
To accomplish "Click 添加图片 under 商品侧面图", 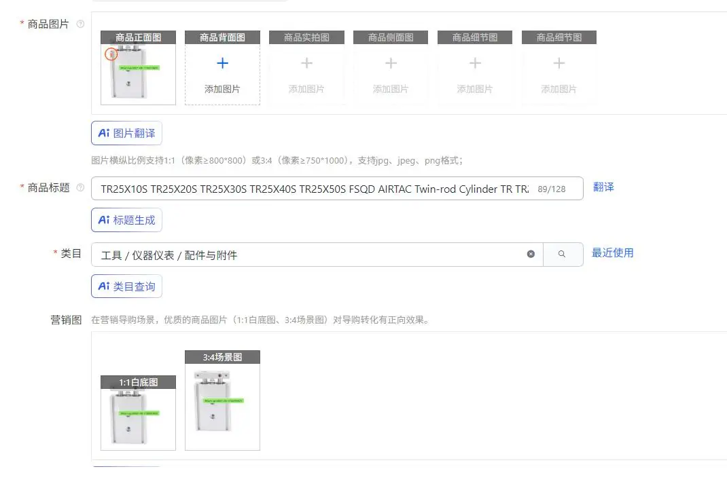I will pos(391,89).
